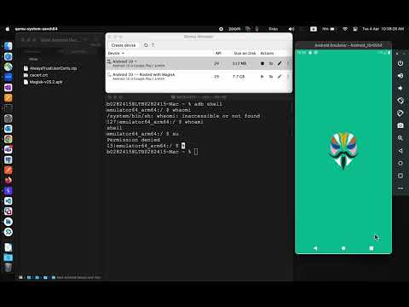409x307 pixels.
Task: Rotate emulator right icon
Action: (400, 113)
